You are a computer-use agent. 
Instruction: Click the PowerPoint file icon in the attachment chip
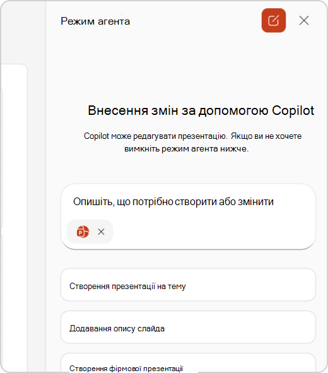[83, 232]
